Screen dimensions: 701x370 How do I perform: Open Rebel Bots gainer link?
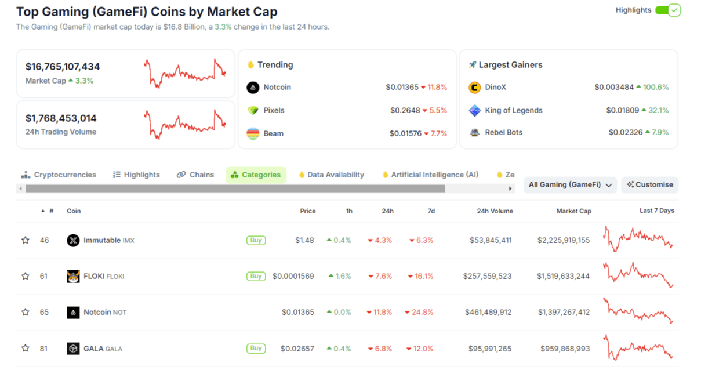(x=504, y=132)
